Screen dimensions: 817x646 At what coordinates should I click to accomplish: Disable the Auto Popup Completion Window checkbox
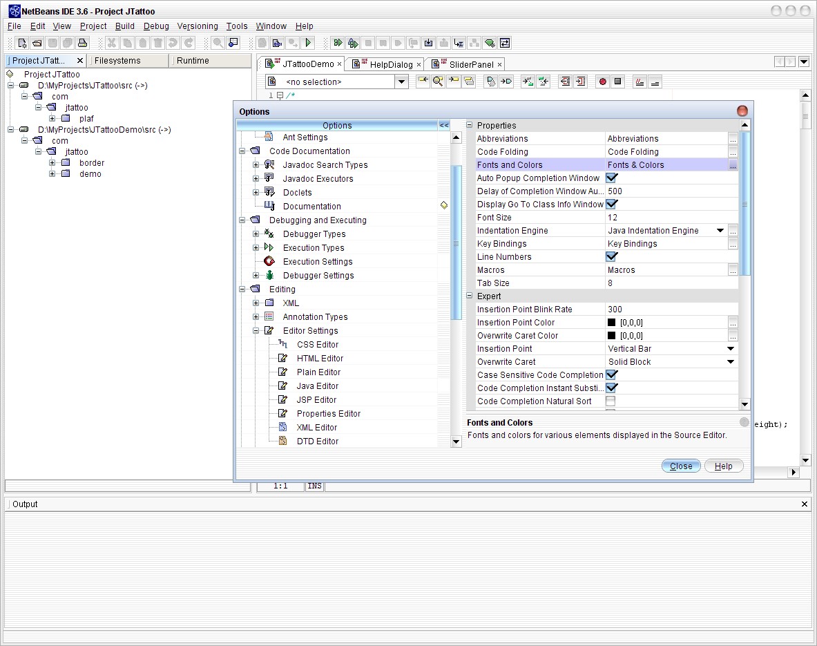612,178
